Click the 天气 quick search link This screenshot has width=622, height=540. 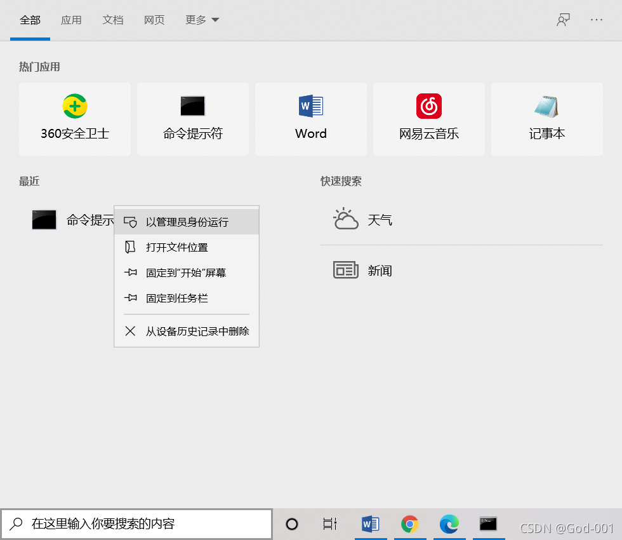click(380, 220)
